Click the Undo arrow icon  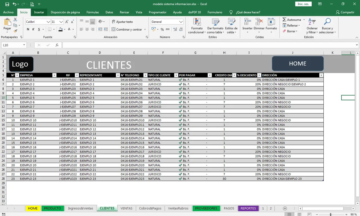pos(14,4)
